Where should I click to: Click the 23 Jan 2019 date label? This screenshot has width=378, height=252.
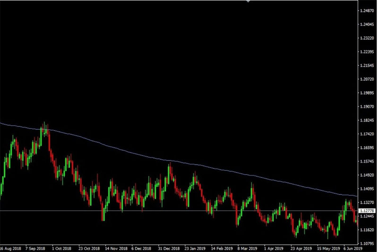(195, 249)
